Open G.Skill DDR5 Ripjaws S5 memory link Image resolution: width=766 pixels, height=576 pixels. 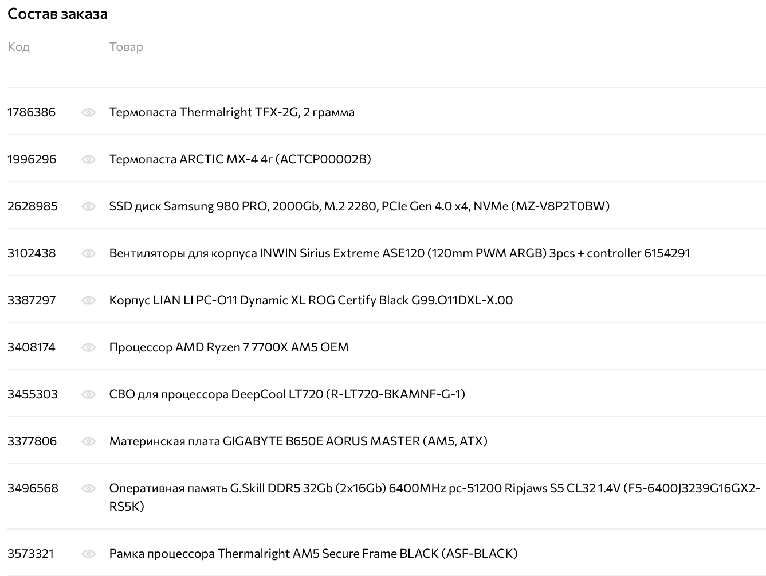[x=434, y=489]
